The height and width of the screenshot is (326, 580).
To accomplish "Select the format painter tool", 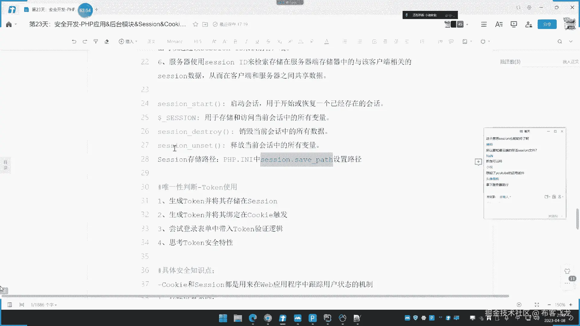I will tap(96, 42).
